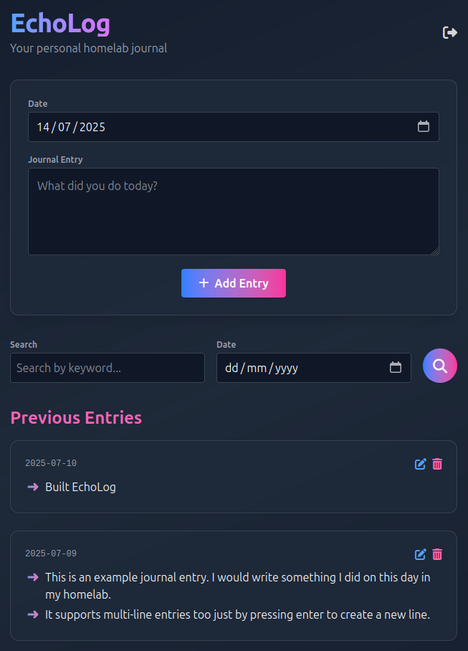The image size is (468, 651).
Task: Select the day in entry date 14/07/2025
Action: coord(44,127)
